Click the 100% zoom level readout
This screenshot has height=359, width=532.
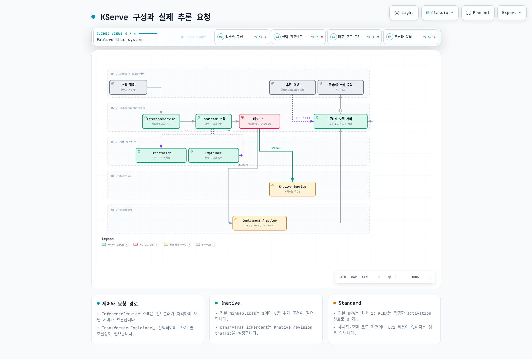415,277
